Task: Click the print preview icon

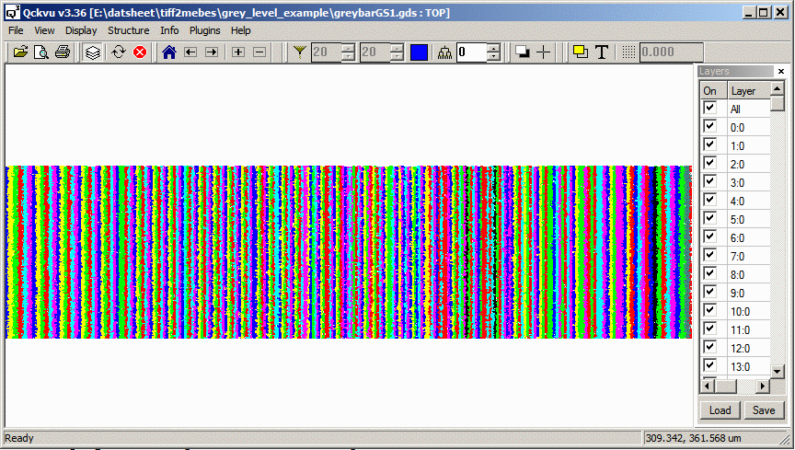Action: pyautogui.click(x=41, y=52)
